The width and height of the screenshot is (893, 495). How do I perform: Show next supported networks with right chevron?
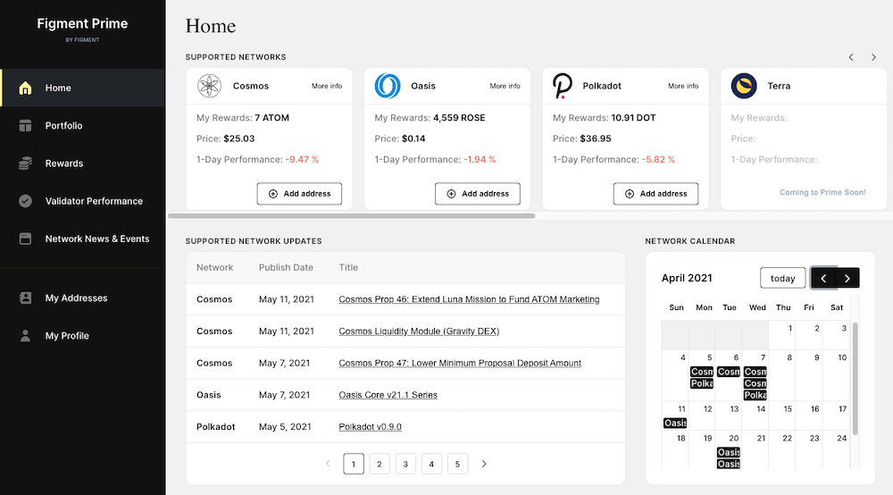click(x=873, y=57)
